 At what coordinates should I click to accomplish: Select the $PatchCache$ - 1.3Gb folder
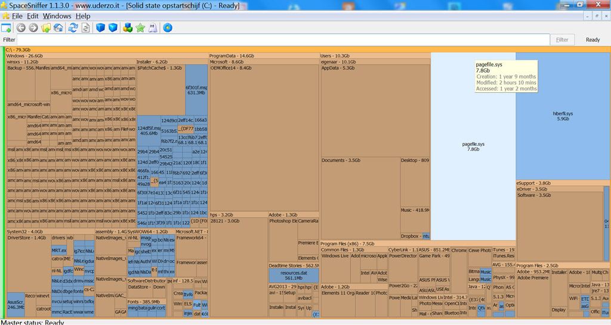point(161,90)
